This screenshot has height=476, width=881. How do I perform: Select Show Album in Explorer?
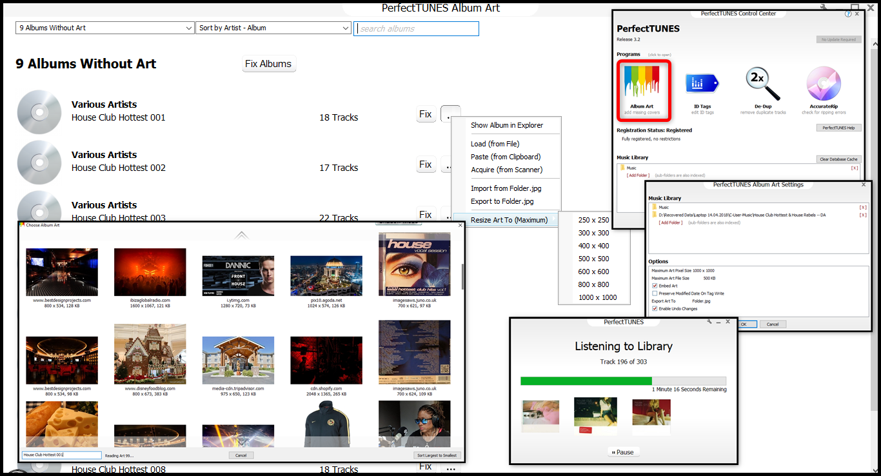pos(507,125)
